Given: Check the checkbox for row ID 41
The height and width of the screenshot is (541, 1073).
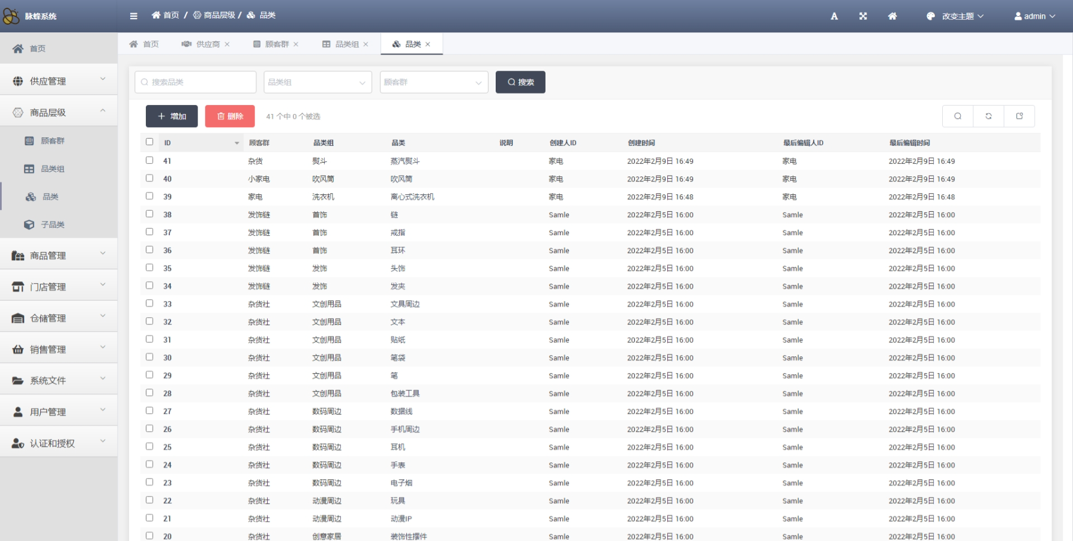Looking at the screenshot, I should [x=149, y=160].
